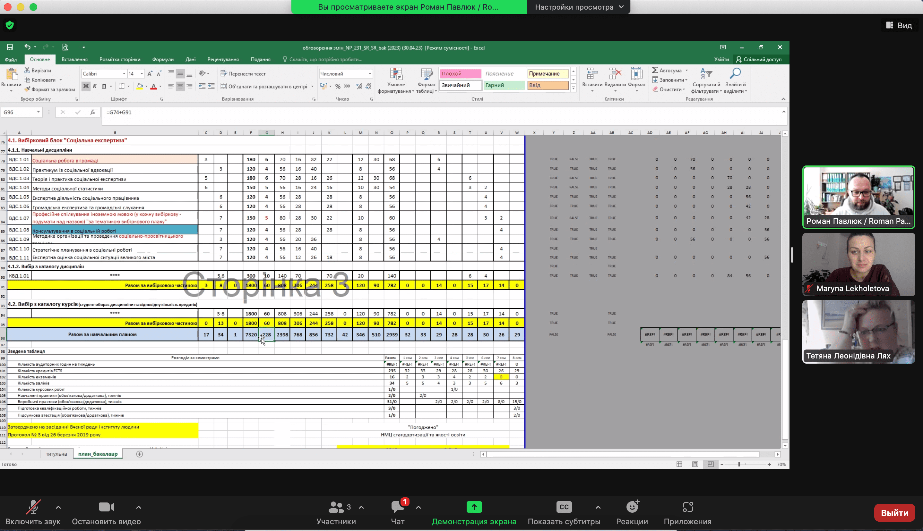Viewport: 923px width, 531px height.
Task: Click the Save icon in Excel
Action: [10, 47]
